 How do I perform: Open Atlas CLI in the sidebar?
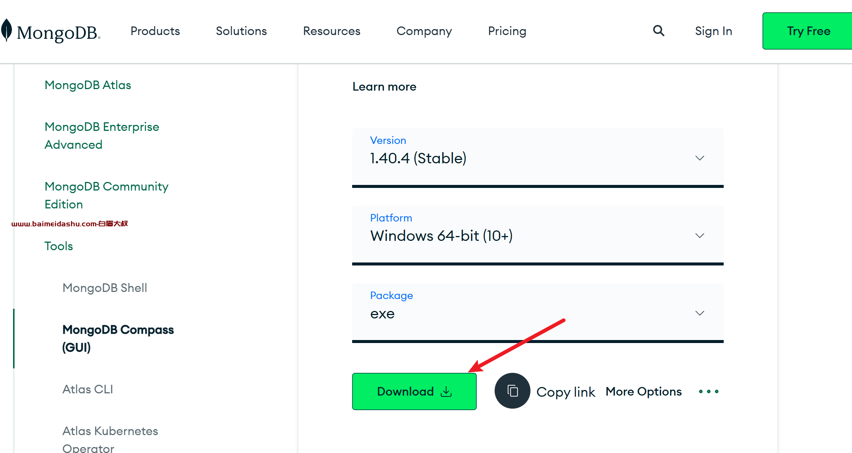coord(88,389)
